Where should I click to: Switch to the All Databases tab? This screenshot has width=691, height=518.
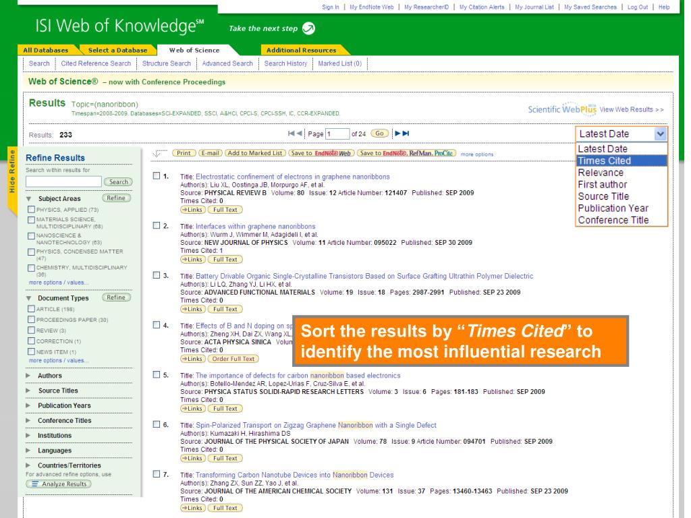pyautogui.click(x=46, y=50)
